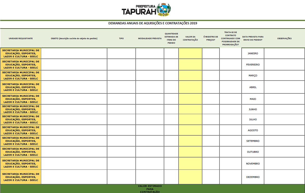Select the TIPO column header

coord(121,38)
